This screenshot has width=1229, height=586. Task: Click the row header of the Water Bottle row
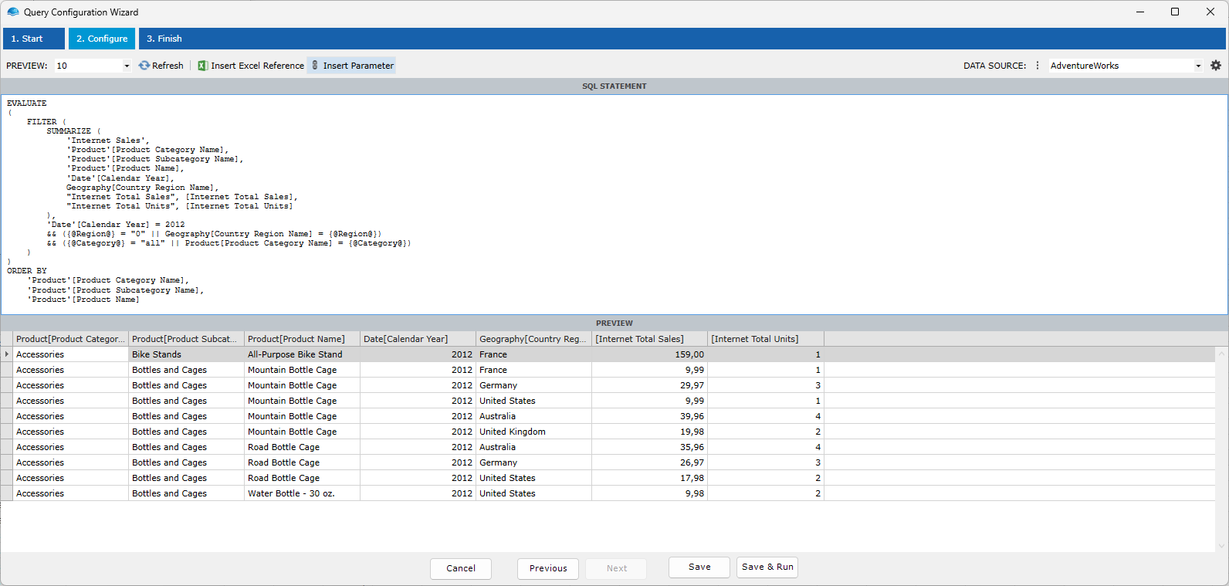click(7, 493)
